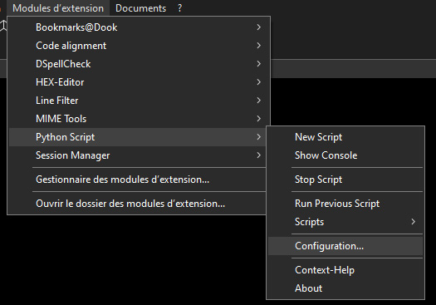Expand arrow beside Line Filter
This screenshot has width=436, height=305.
point(258,101)
